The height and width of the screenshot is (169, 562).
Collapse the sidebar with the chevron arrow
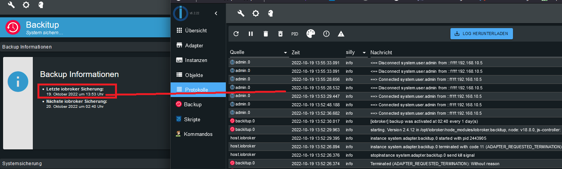216,13
